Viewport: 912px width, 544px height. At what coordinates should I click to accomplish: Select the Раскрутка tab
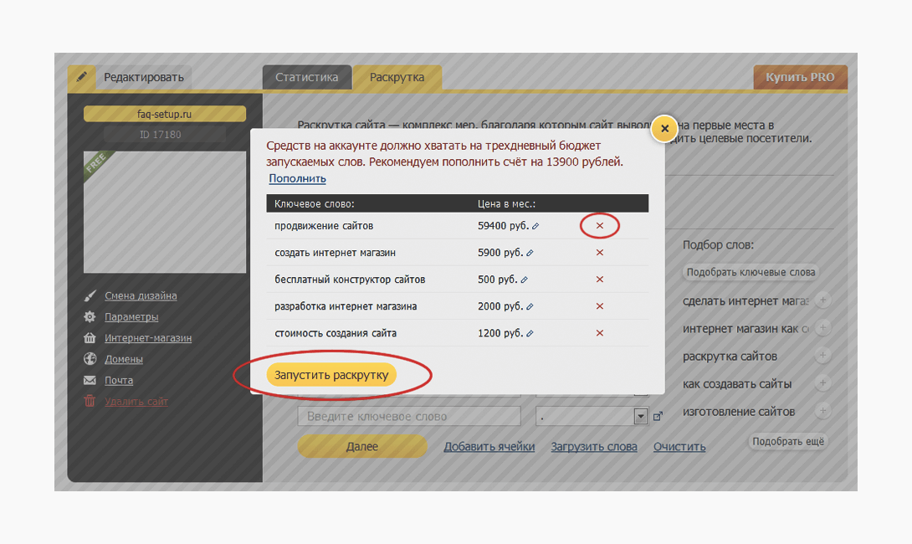pyautogui.click(x=397, y=77)
